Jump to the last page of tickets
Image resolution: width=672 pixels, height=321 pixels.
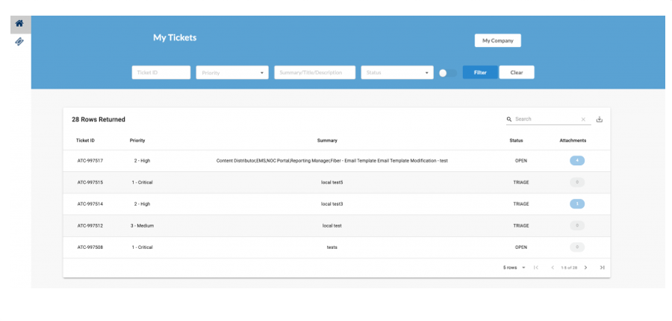coord(602,267)
